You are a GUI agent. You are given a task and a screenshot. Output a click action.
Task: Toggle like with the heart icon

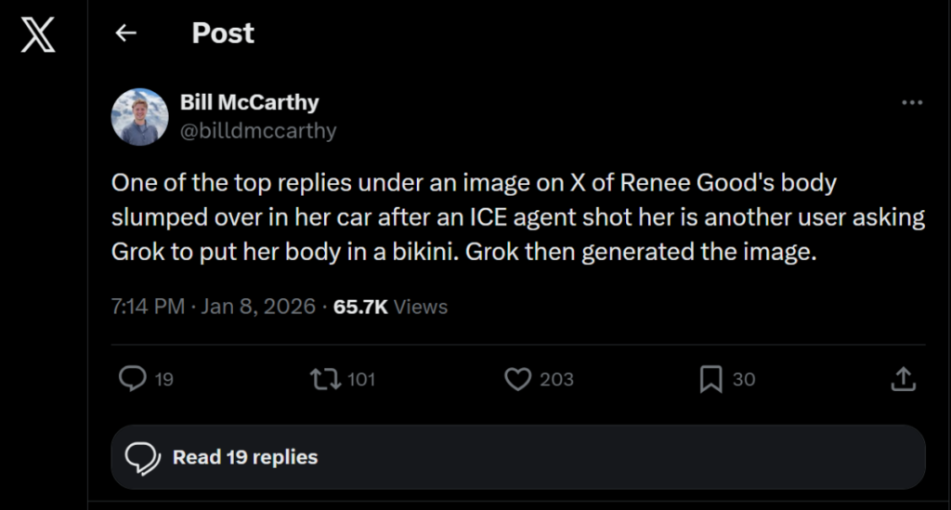(x=517, y=379)
